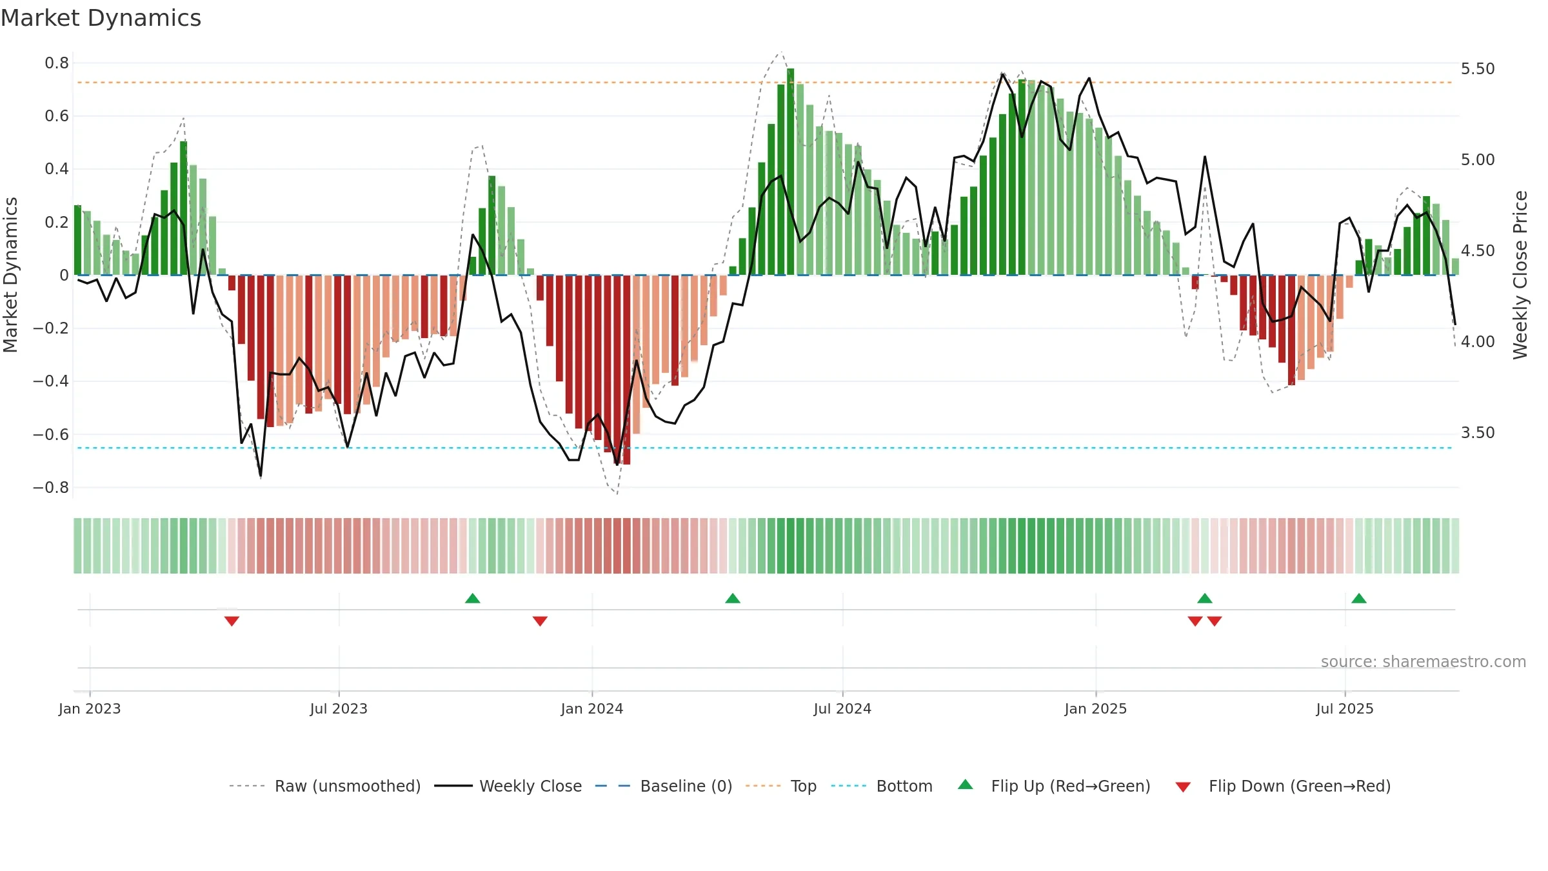Click the source: sharemaestro.com text

pyautogui.click(x=1424, y=661)
